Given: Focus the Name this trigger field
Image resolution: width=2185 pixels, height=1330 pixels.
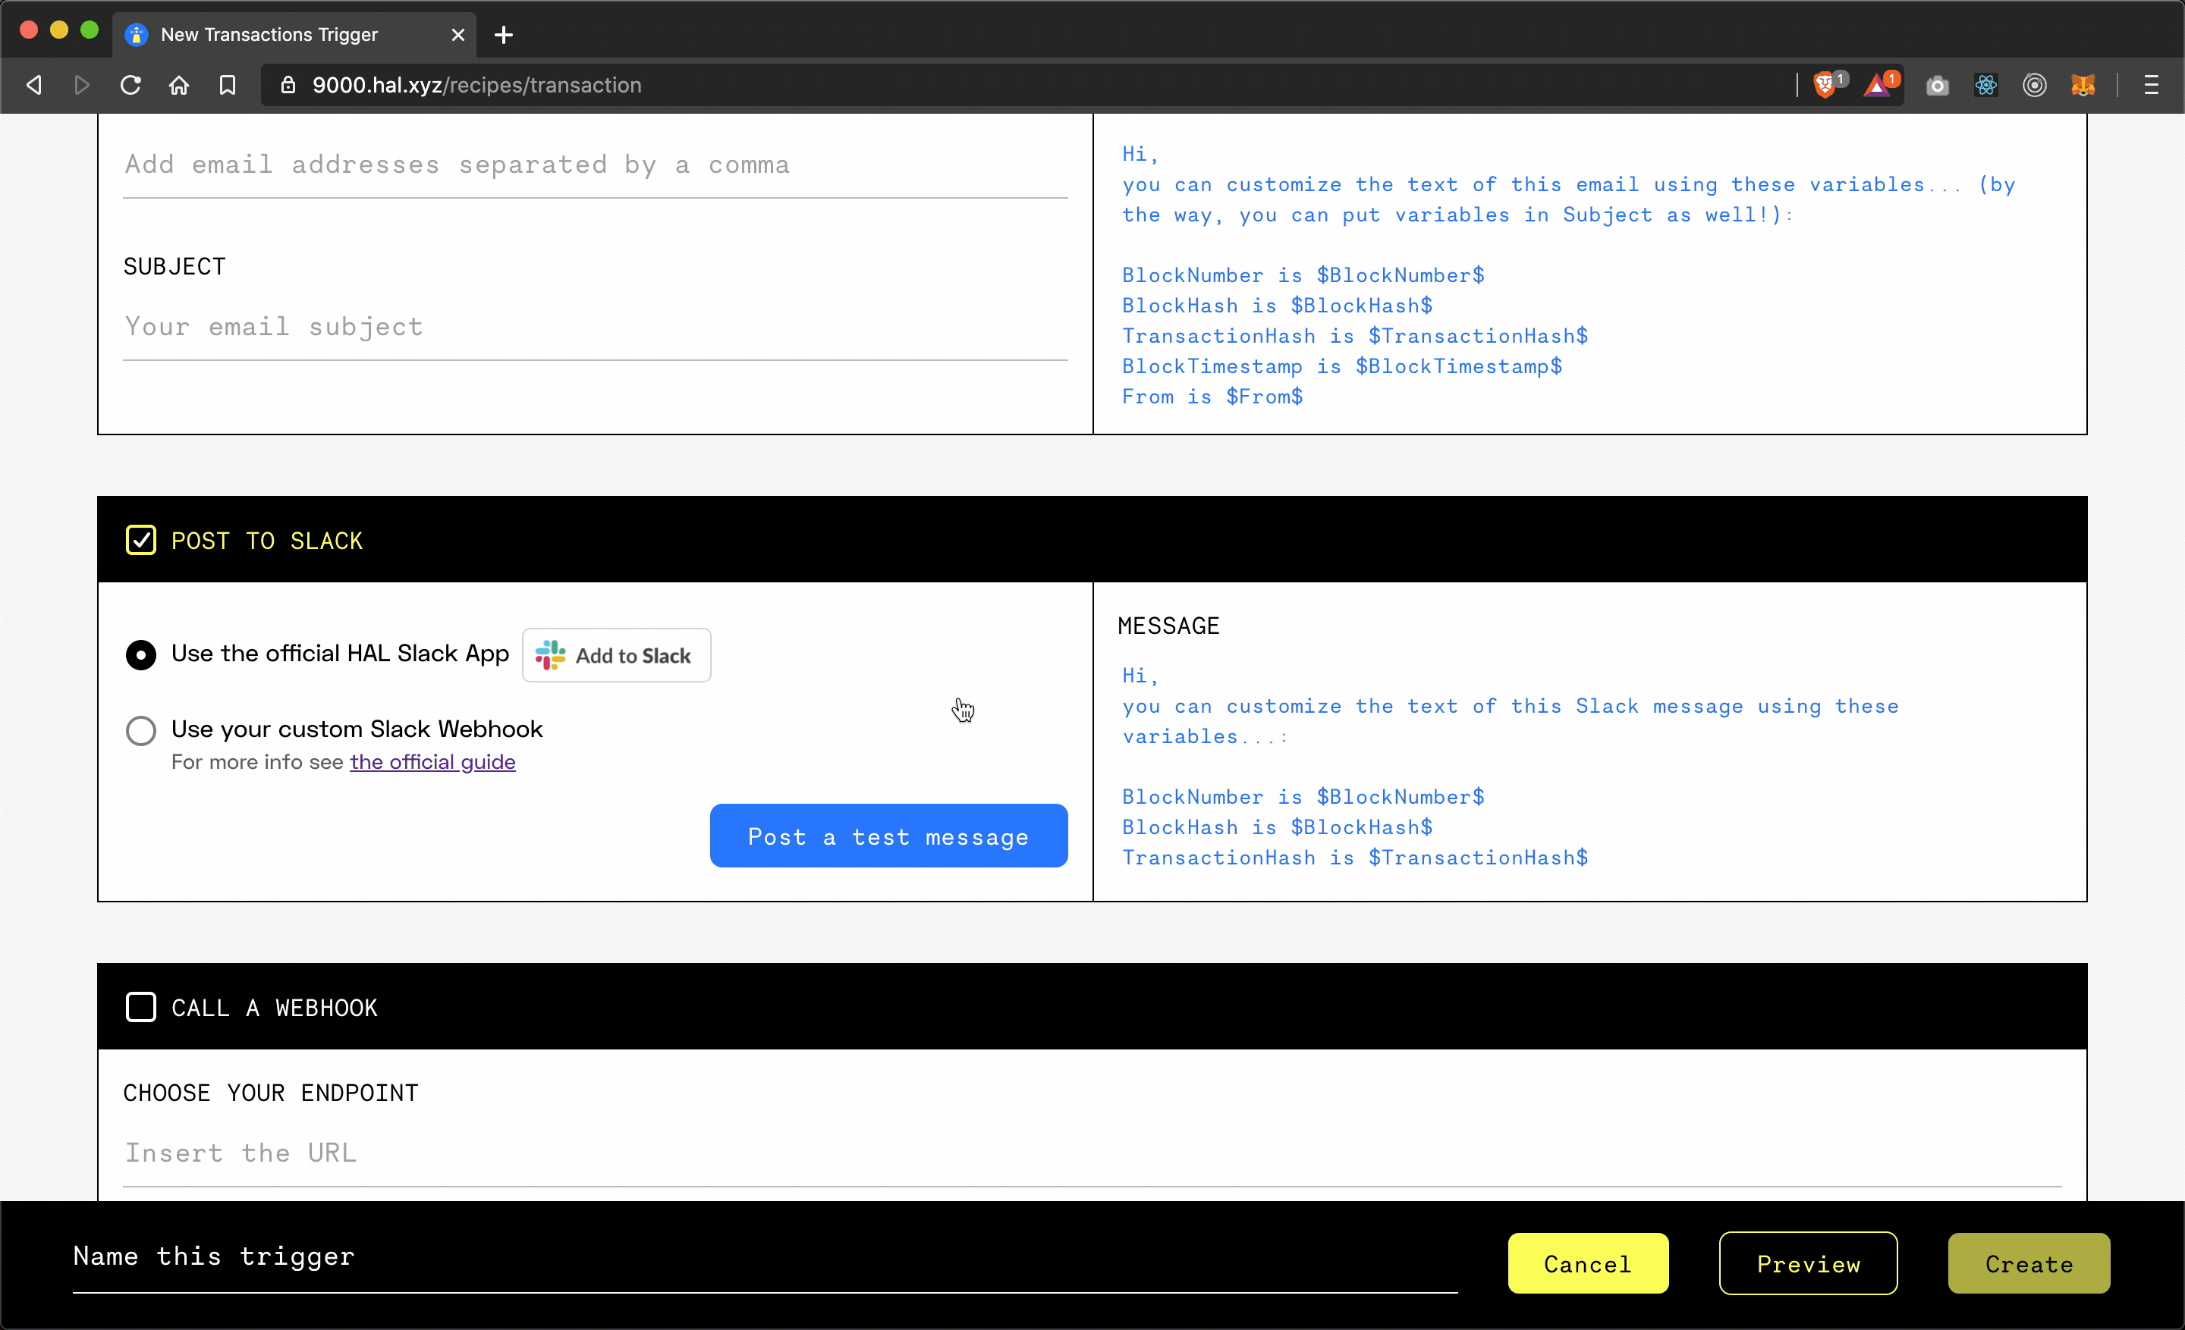Looking at the screenshot, I should coord(765,1256).
